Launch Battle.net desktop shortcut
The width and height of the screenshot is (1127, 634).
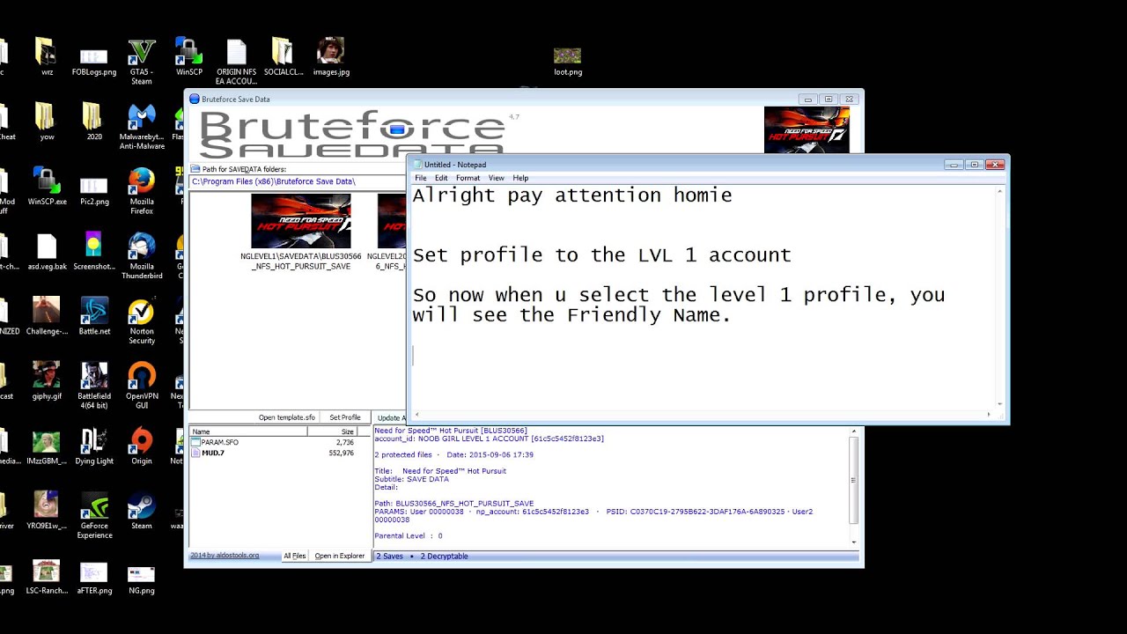pyautogui.click(x=94, y=317)
